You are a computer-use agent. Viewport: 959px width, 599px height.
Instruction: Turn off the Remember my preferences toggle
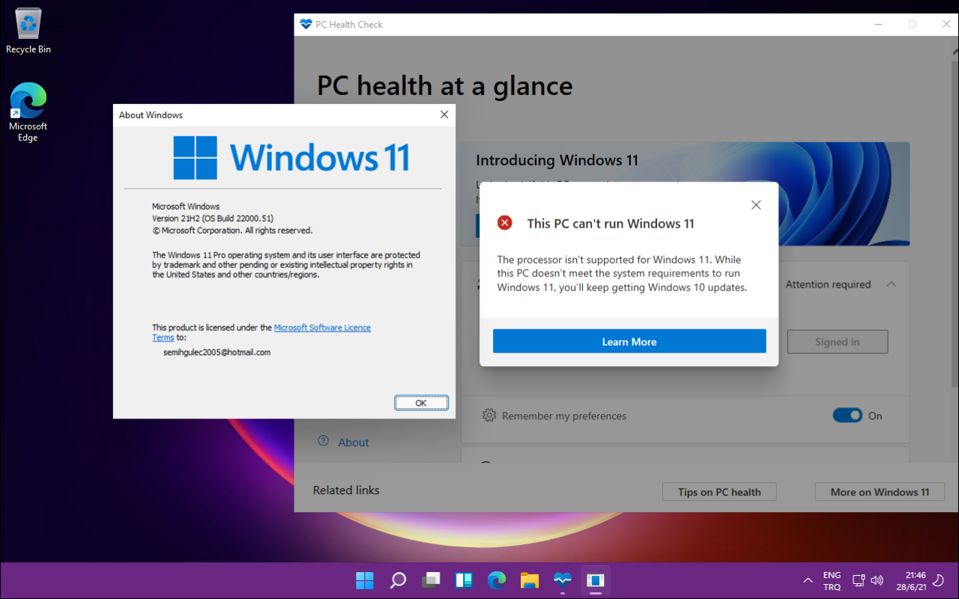pyautogui.click(x=847, y=416)
